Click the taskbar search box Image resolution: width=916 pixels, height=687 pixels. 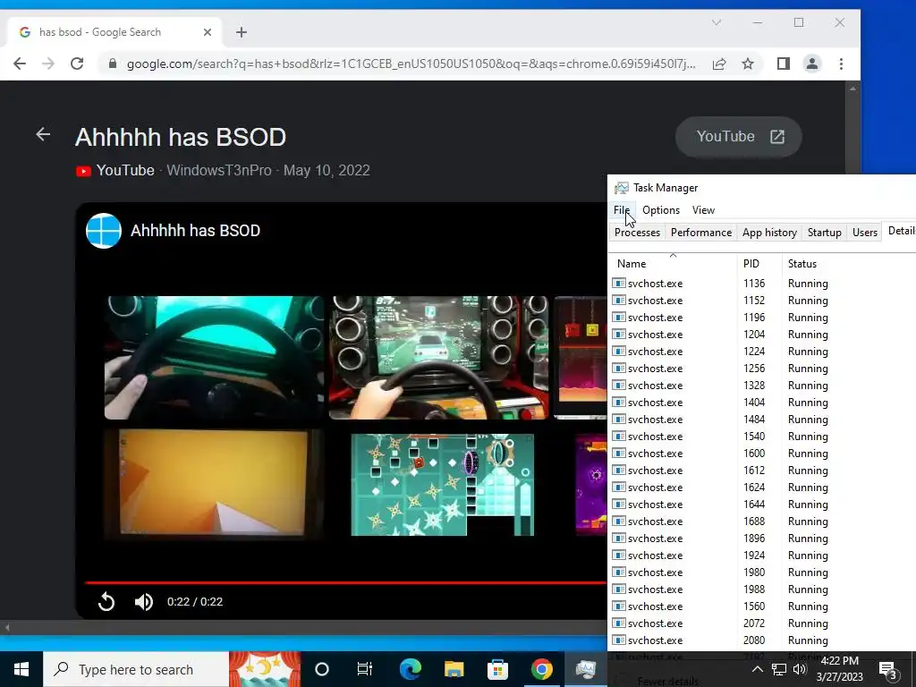pos(136,669)
